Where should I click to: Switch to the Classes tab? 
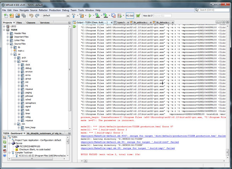[x=31, y=23]
